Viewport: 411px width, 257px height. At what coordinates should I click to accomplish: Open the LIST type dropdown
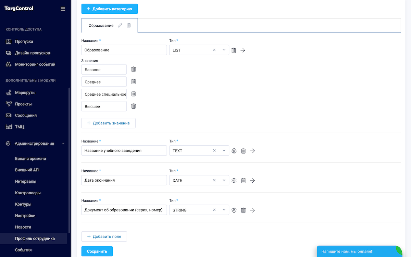click(224, 50)
